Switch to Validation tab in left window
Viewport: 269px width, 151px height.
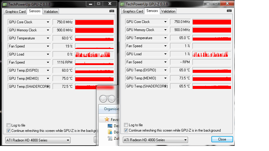tap(51, 11)
